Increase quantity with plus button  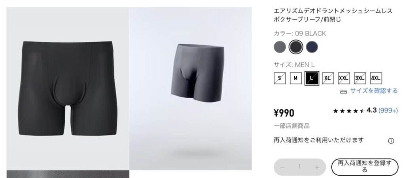[x=317, y=167]
